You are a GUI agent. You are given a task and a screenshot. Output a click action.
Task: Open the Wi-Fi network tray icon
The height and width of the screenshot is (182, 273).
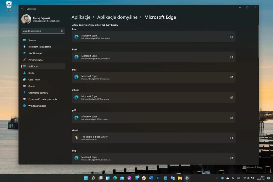245,178
